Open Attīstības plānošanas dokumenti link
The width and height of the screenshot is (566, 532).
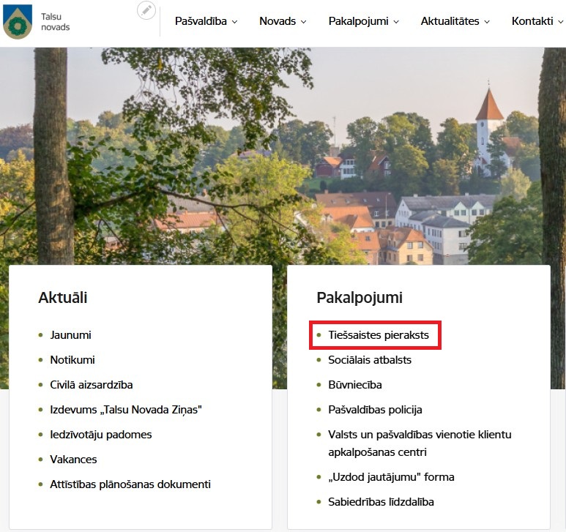coord(130,484)
